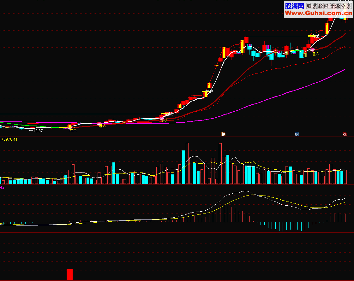
Task: Click the red signal block in the bottom indicator panel
Action: tap(69, 274)
